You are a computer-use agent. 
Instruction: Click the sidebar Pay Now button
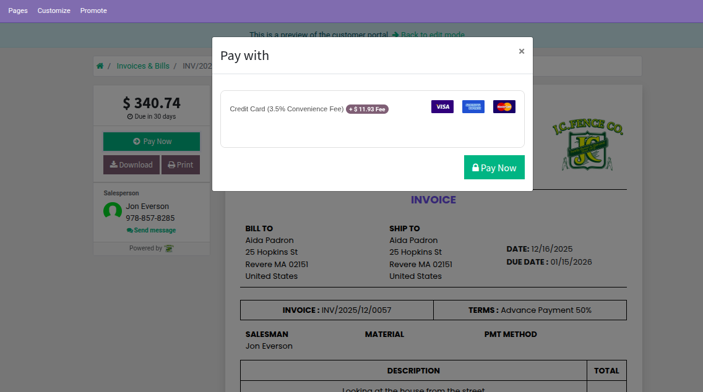152,142
